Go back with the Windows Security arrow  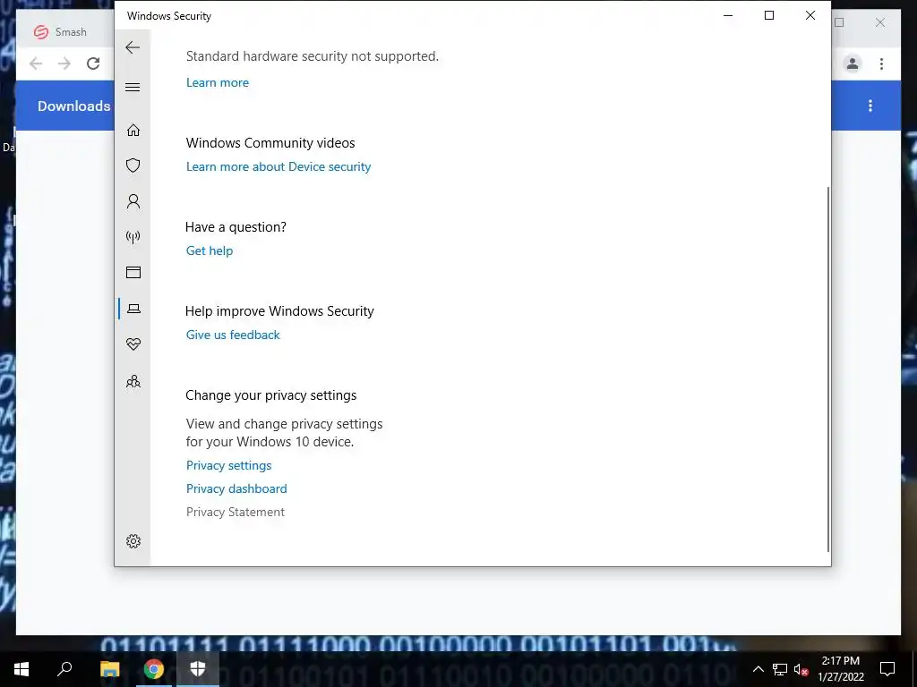tap(133, 47)
